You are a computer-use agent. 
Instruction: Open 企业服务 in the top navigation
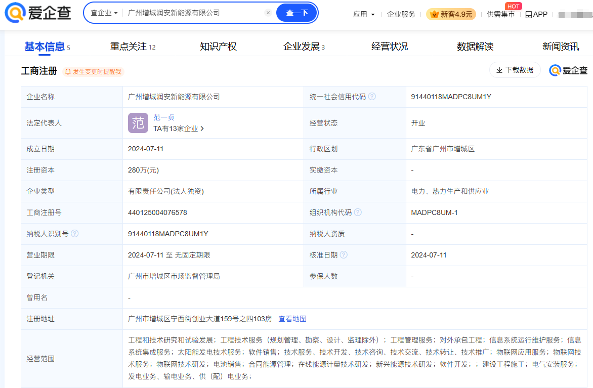tap(401, 14)
